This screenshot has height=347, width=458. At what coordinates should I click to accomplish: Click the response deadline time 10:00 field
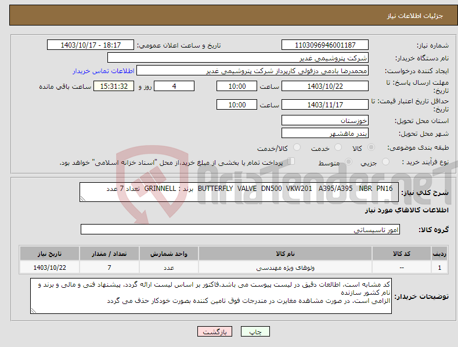[237, 86]
